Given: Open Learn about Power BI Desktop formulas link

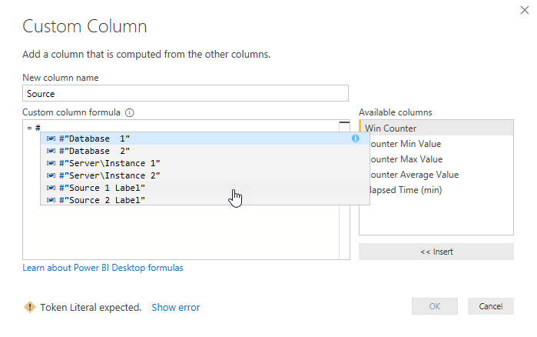Looking at the screenshot, I should 103,268.
